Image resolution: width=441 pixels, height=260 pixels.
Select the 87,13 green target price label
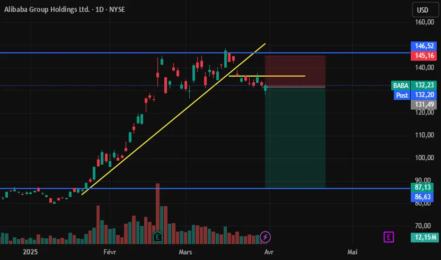(x=422, y=187)
